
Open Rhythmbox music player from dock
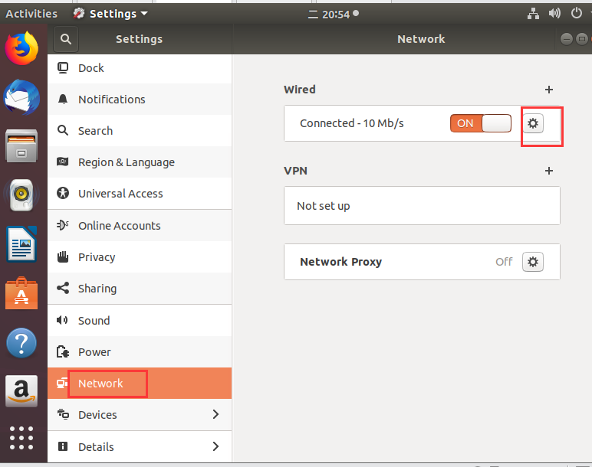point(21,195)
